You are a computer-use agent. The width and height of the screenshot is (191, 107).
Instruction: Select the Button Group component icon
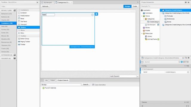(19, 39)
